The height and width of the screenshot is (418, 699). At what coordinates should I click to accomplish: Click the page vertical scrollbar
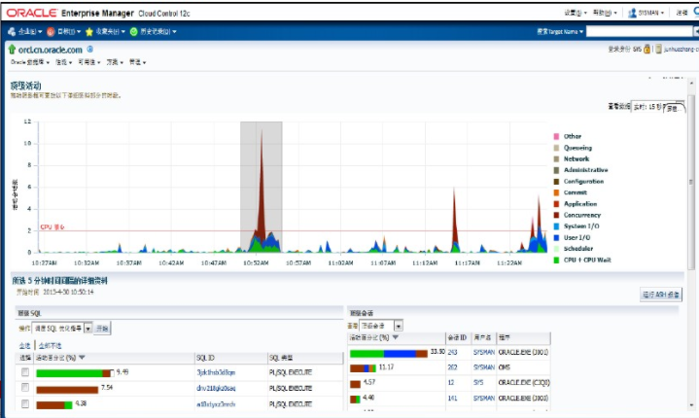coord(691,183)
